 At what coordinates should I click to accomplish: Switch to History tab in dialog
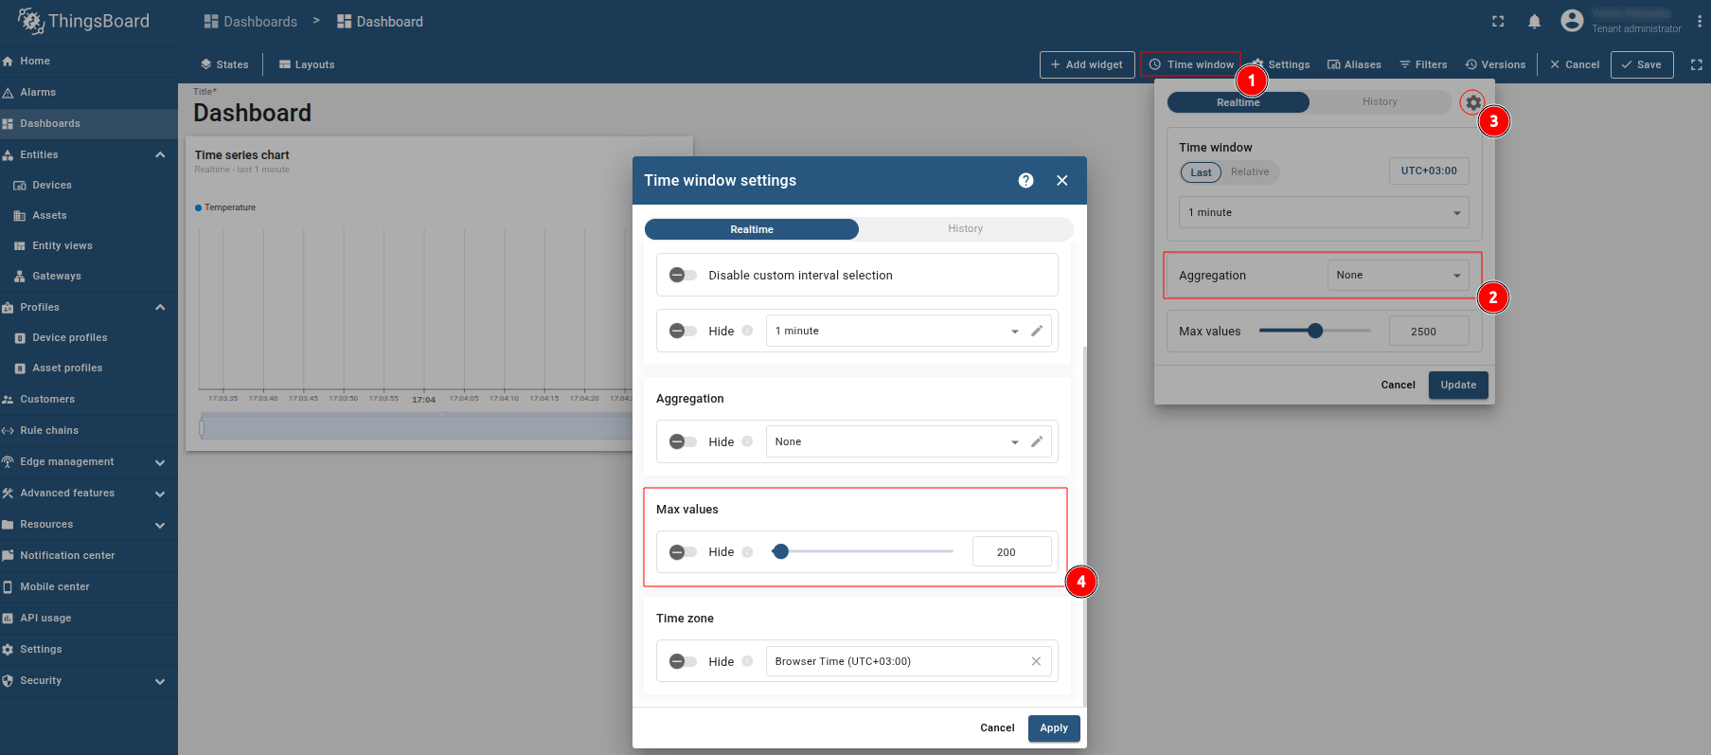tap(965, 229)
